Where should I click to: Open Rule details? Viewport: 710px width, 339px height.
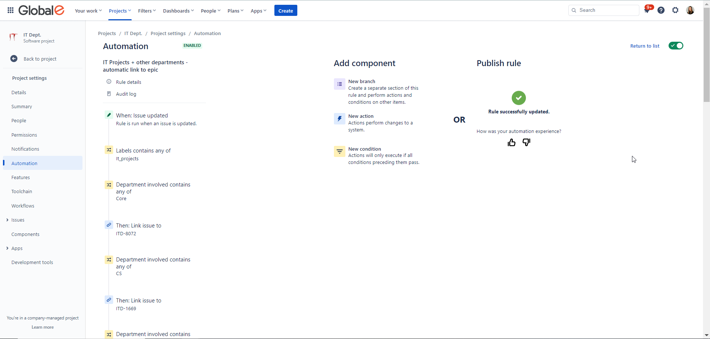[129, 82]
